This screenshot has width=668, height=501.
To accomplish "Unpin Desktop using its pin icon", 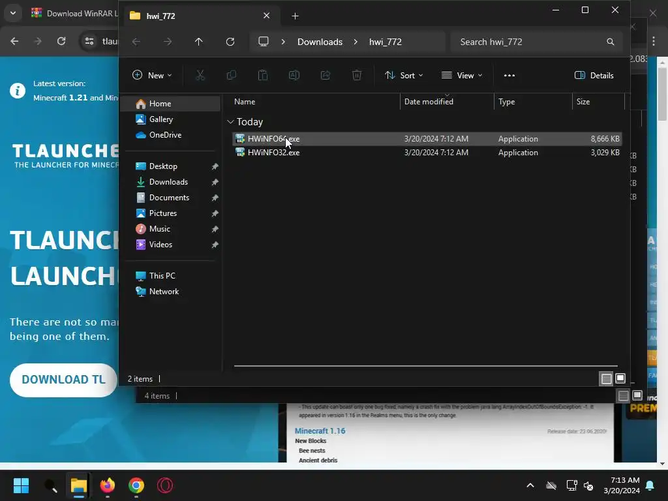I will pos(215,166).
